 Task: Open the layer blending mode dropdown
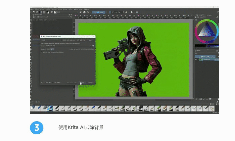tap(205, 52)
